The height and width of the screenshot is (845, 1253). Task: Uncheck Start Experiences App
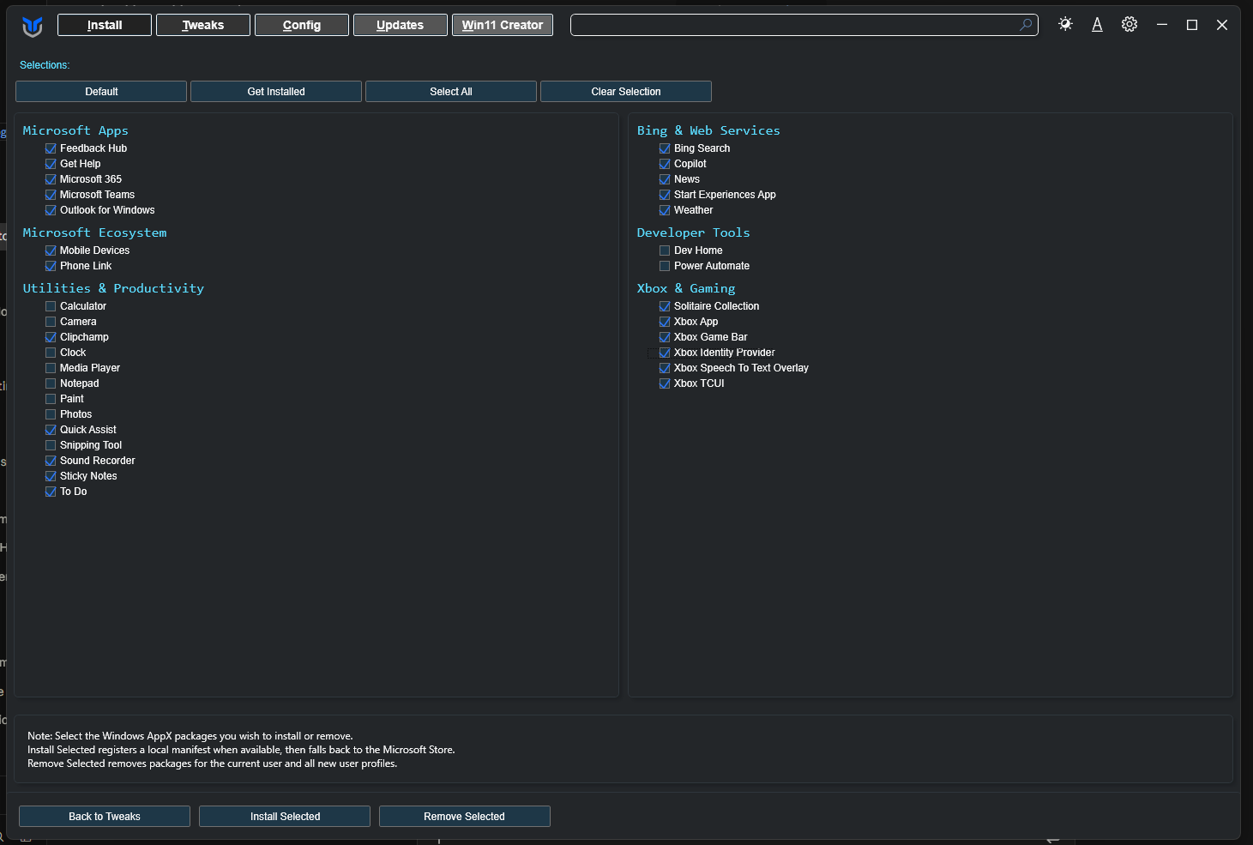click(x=665, y=195)
